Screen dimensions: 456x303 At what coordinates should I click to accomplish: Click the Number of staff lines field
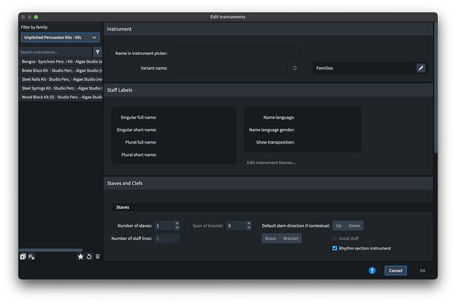coord(167,238)
